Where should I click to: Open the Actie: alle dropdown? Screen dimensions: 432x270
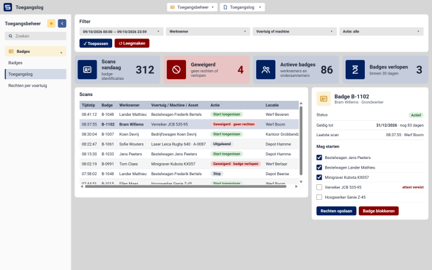[x=382, y=31]
